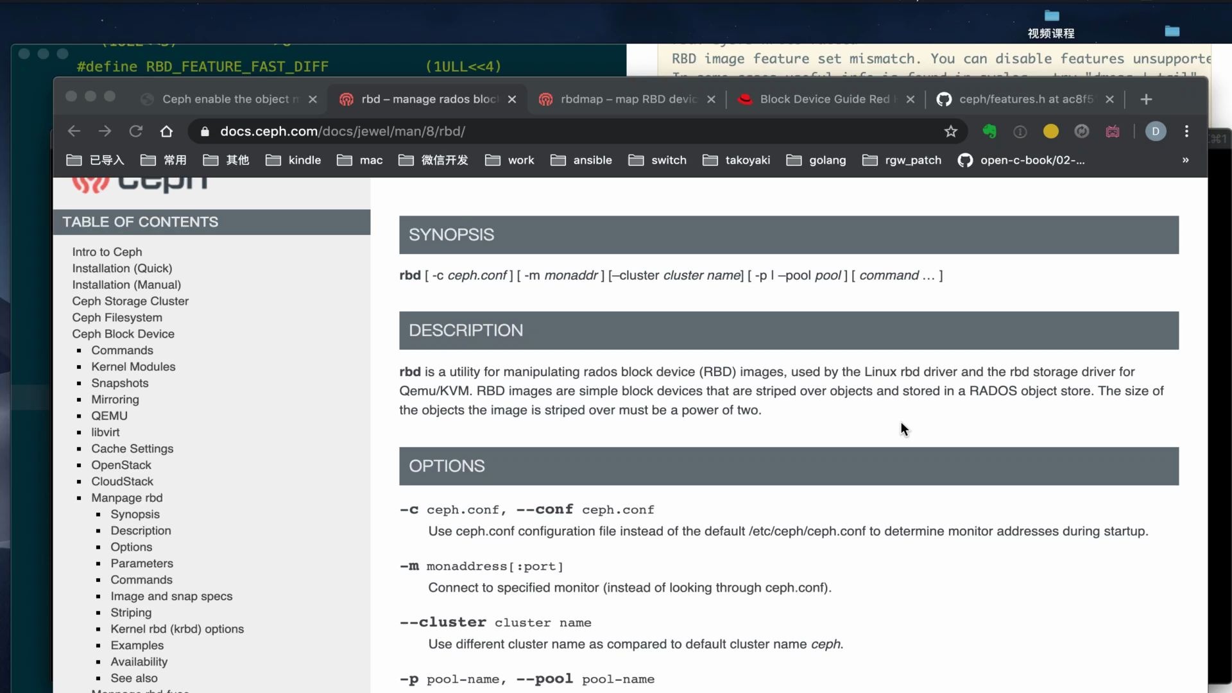Jump to 'Synopsis' section link
Screen dimensions: 1232x693
(x=135, y=514)
